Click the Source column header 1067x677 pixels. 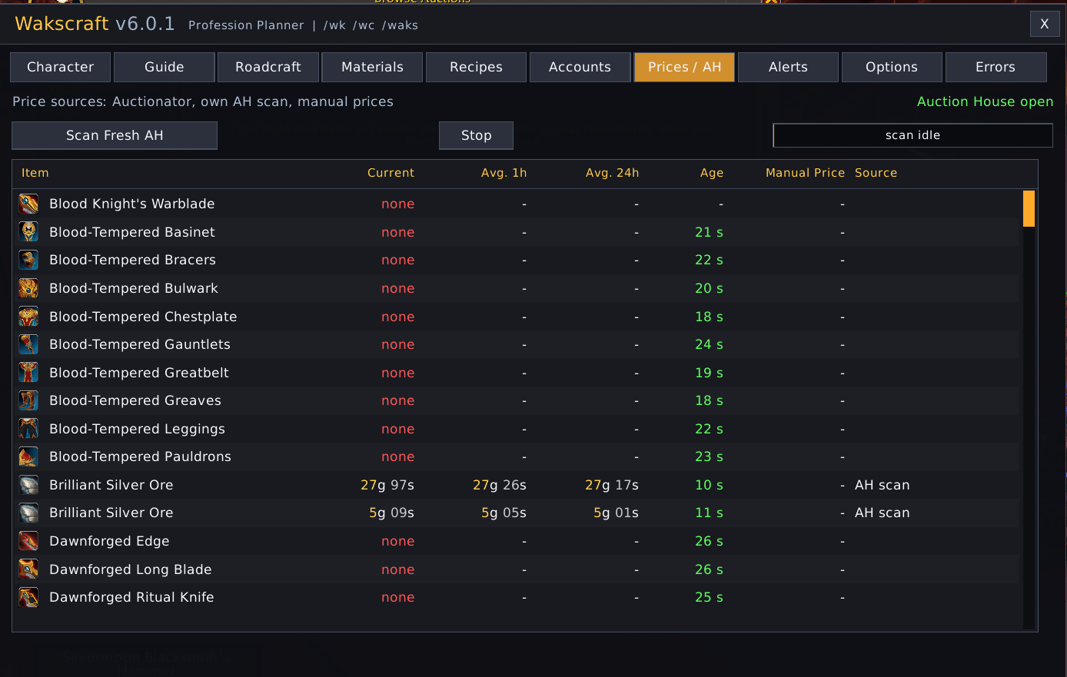[x=876, y=173]
